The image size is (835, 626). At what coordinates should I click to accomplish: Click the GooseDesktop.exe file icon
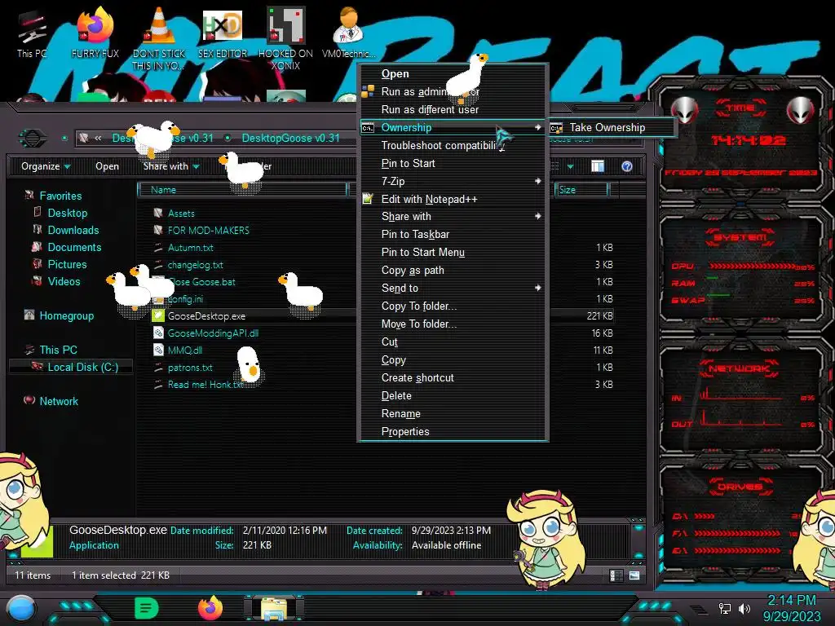tap(158, 315)
